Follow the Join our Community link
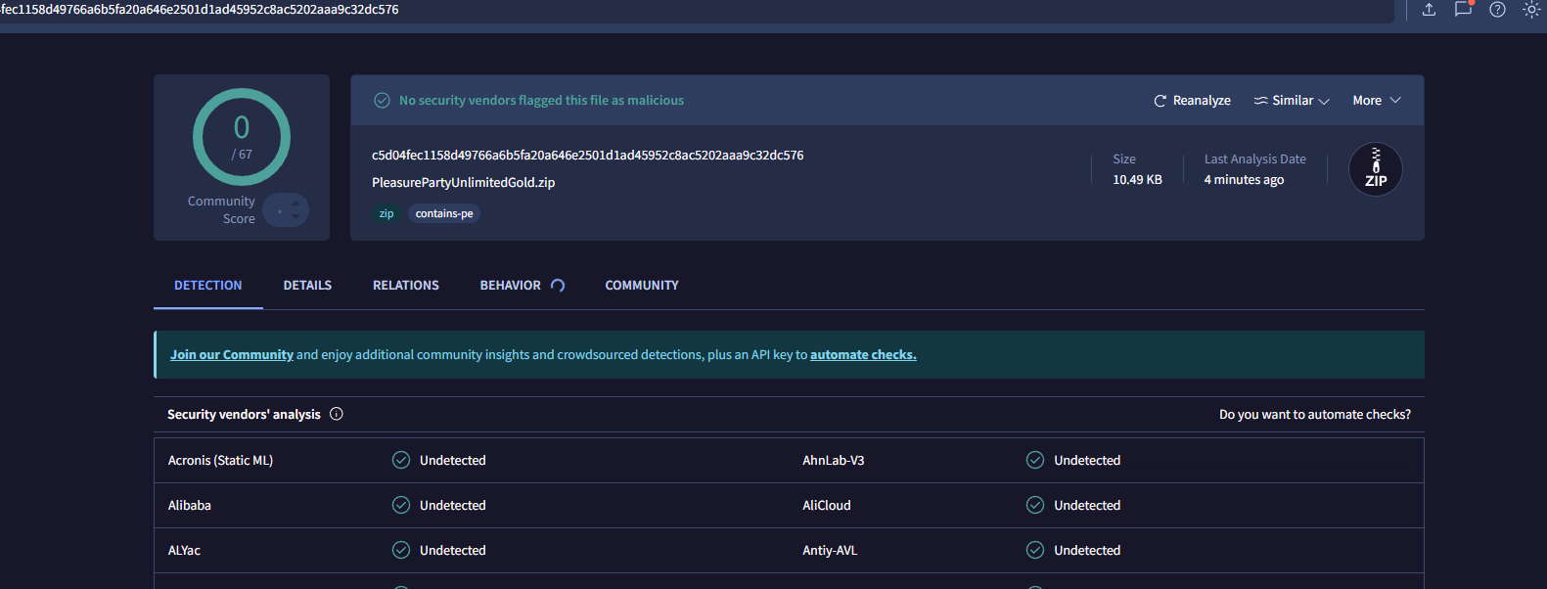1547x589 pixels. point(232,355)
